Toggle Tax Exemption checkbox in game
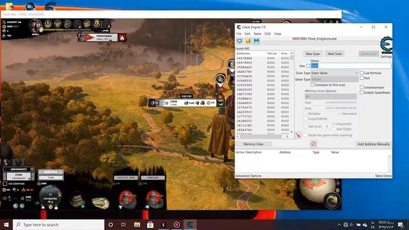This screenshot has width=409, height=230. point(4,183)
